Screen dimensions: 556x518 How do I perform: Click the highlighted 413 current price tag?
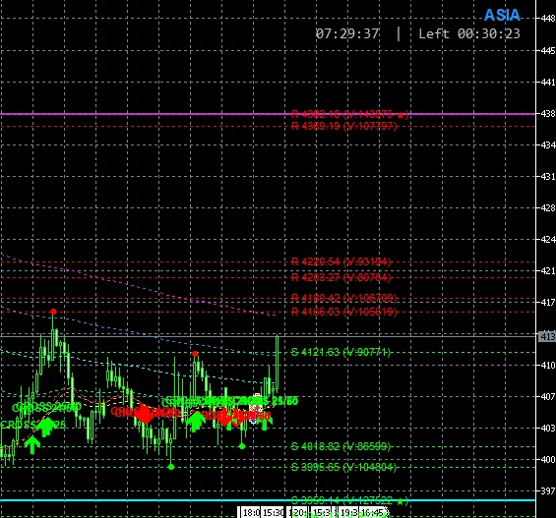[547, 336]
